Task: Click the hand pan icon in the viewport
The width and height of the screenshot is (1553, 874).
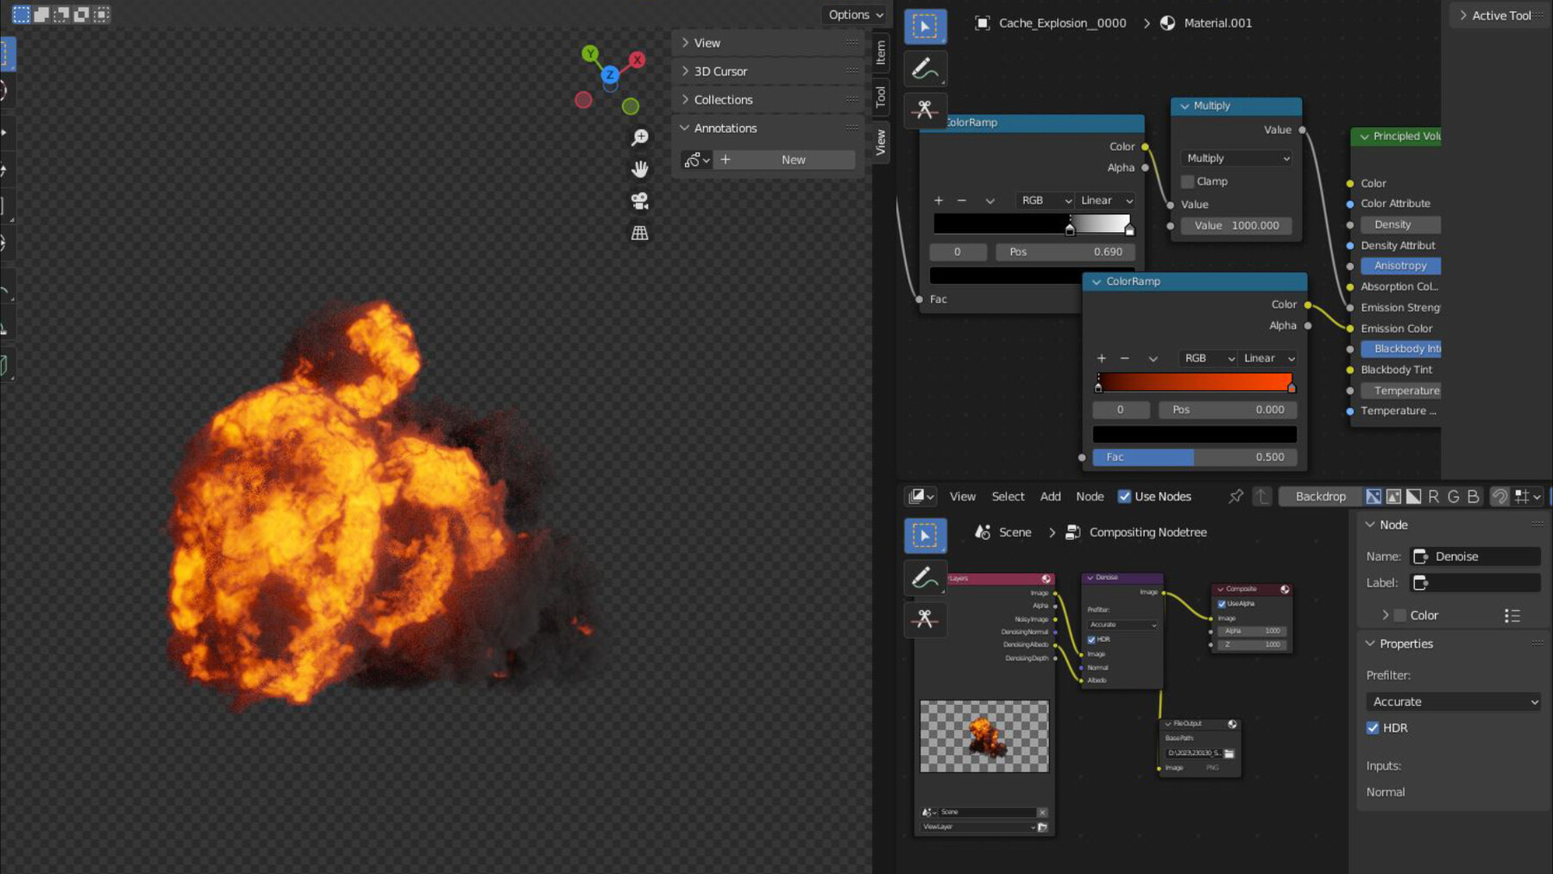Action: (638, 168)
